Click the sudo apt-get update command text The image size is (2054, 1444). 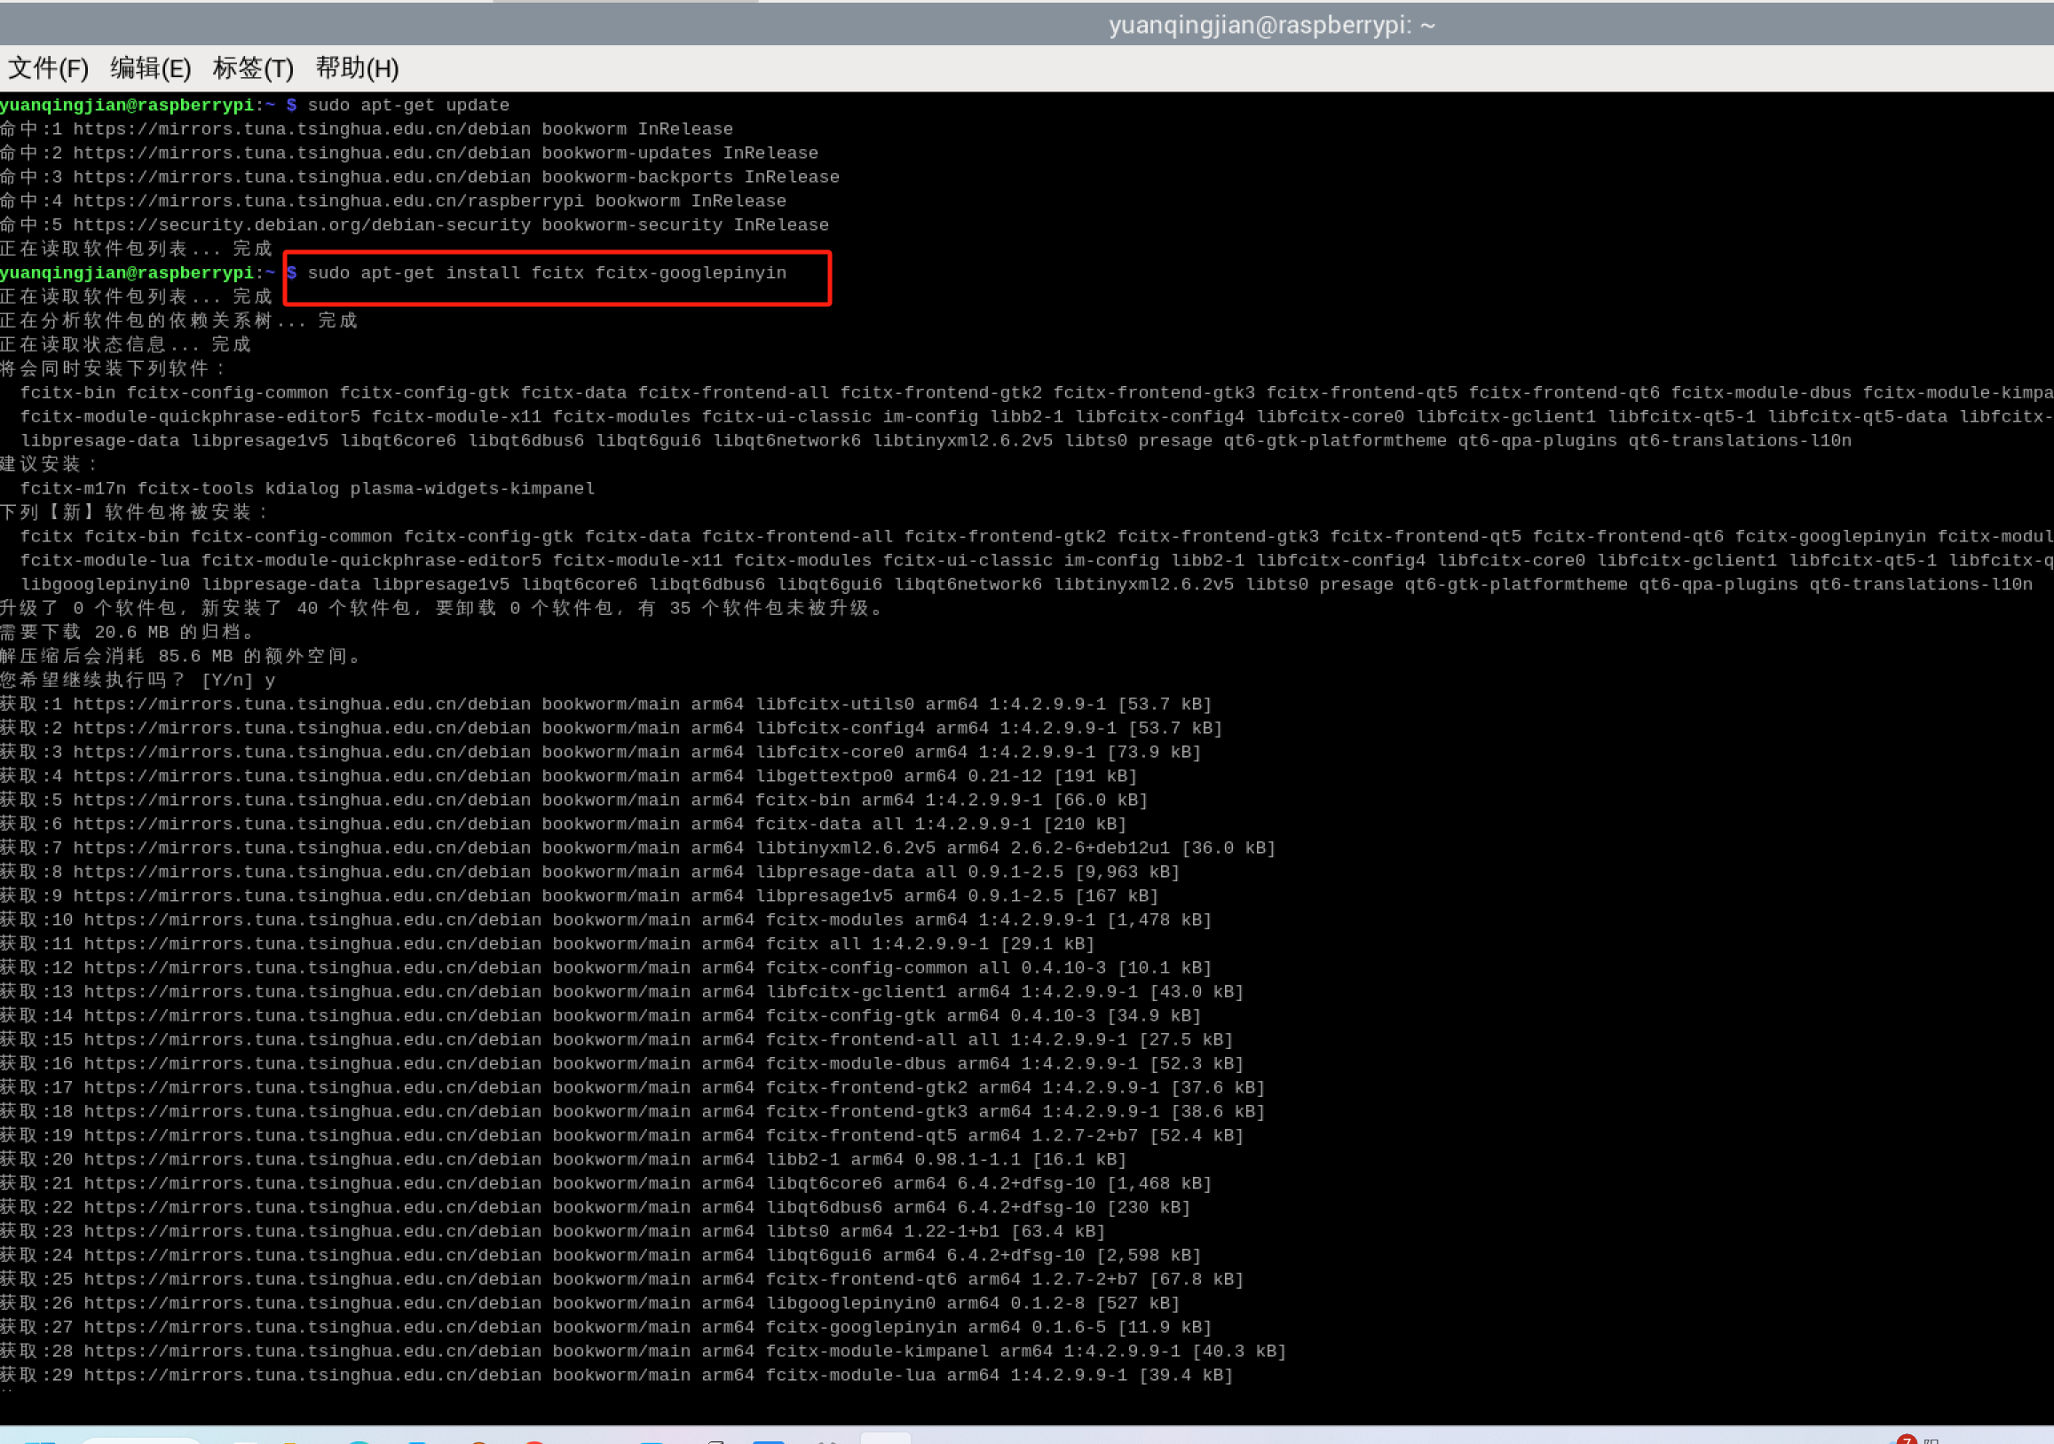[408, 106]
